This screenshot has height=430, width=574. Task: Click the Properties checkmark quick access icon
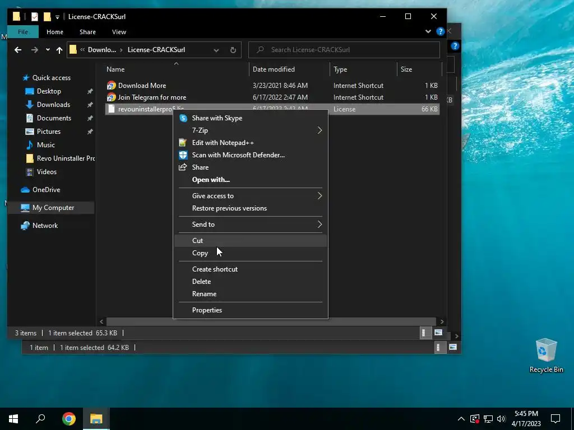click(x=35, y=16)
